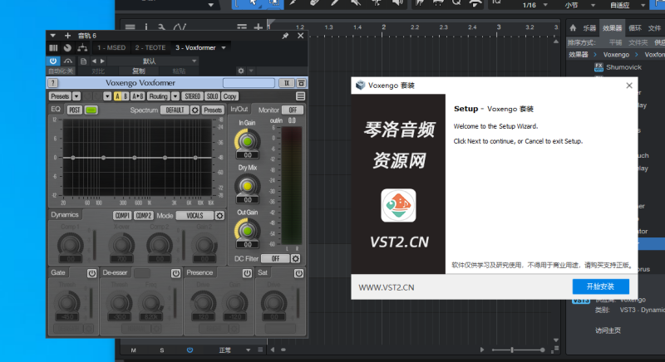Click 访问主页 link in browser panel

608,330
